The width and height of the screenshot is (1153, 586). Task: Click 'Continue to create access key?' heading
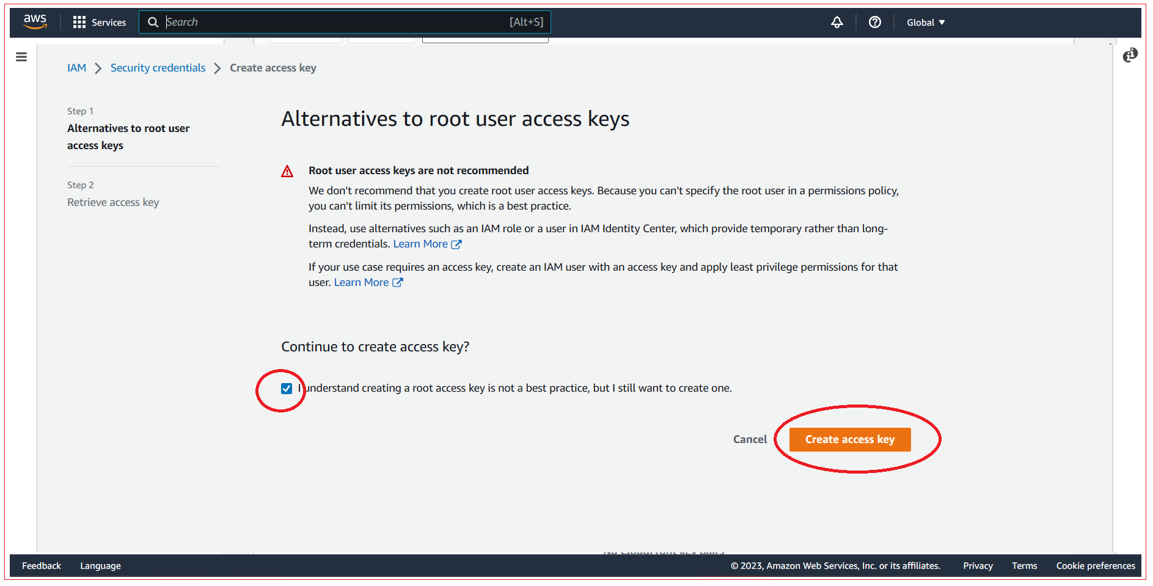coord(375,347)
